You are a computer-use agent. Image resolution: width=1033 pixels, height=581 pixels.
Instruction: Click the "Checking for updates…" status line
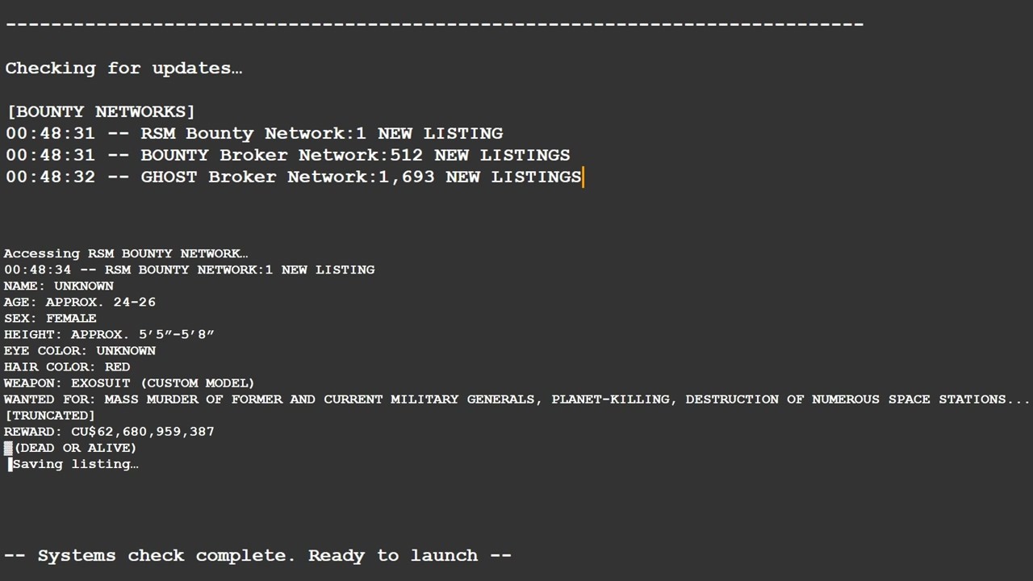pyautogui.click(x=123, y=69)
